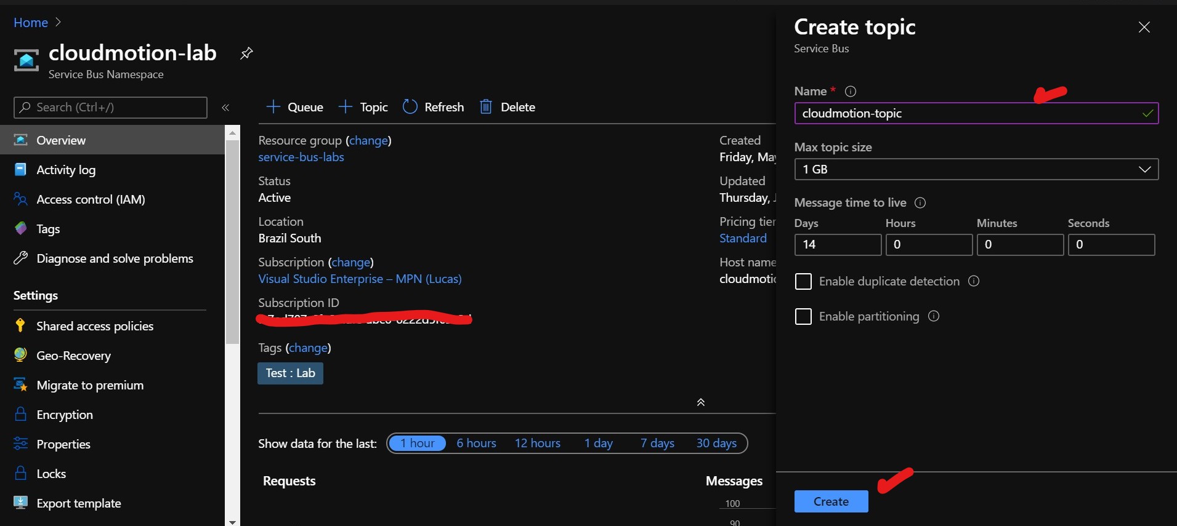This screenshot has height=526, width=1177.
Task: Click sidebar scrollbar up arrow
Action: (x=232, y=132)
